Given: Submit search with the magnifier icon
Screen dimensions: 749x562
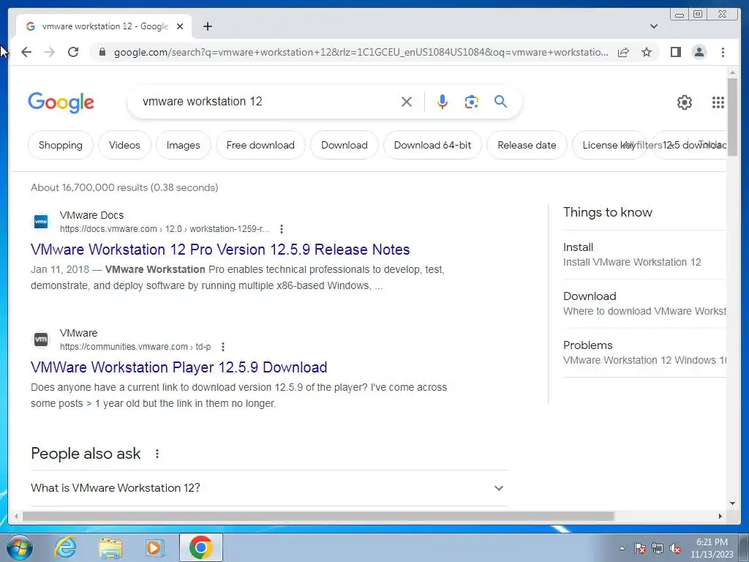Looking at the screenshot, I should 500,101.
